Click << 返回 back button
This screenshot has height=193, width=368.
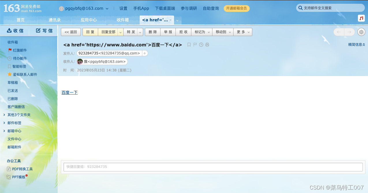71,32
